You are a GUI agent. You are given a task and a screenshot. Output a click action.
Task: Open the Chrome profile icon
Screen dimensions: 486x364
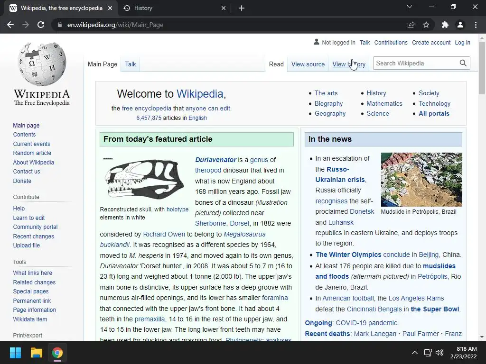(x=460, y=25)
